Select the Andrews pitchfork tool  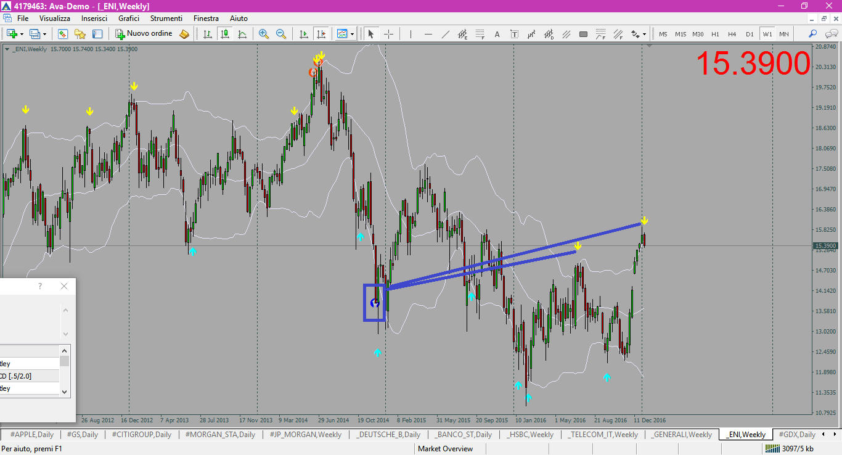[x=531, y=34]
